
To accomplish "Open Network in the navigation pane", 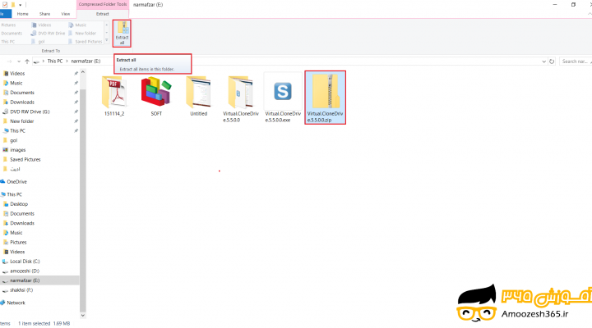I will tap(16, 303).
